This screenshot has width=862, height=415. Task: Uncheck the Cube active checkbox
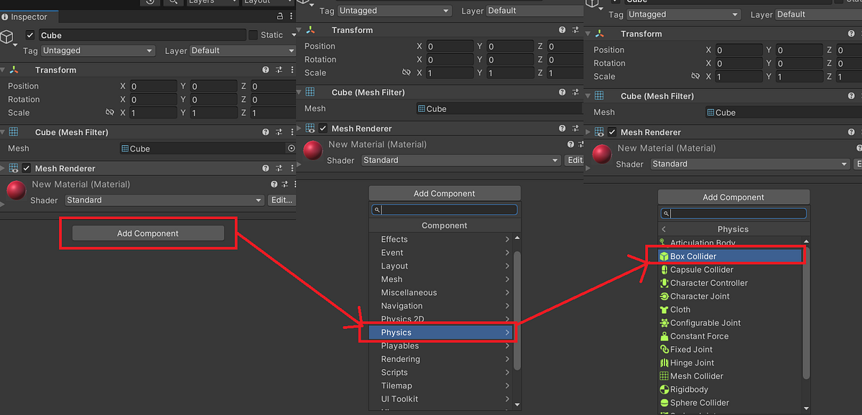(x=29, y=34)
